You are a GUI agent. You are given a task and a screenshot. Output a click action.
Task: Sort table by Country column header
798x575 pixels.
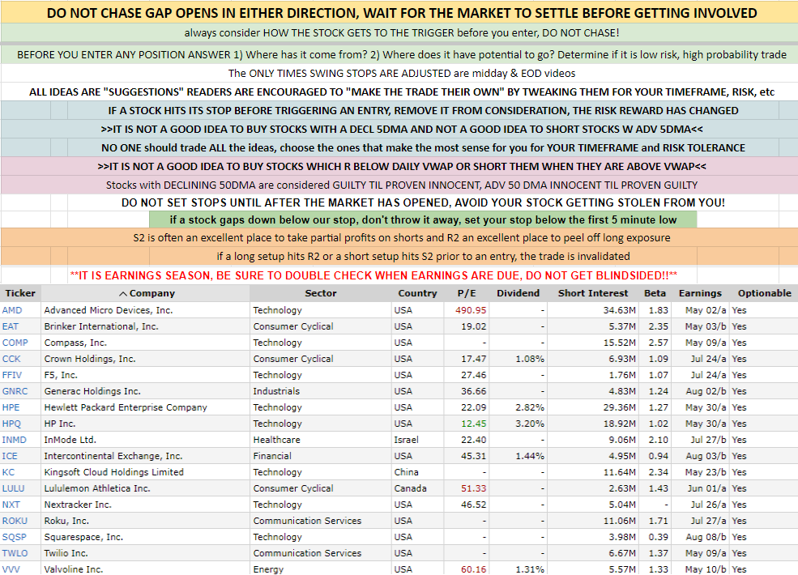pos(417,293)
